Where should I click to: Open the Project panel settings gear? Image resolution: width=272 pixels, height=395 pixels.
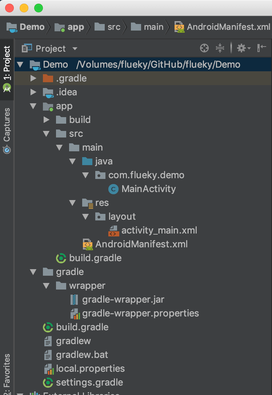[x=241, y=48]
